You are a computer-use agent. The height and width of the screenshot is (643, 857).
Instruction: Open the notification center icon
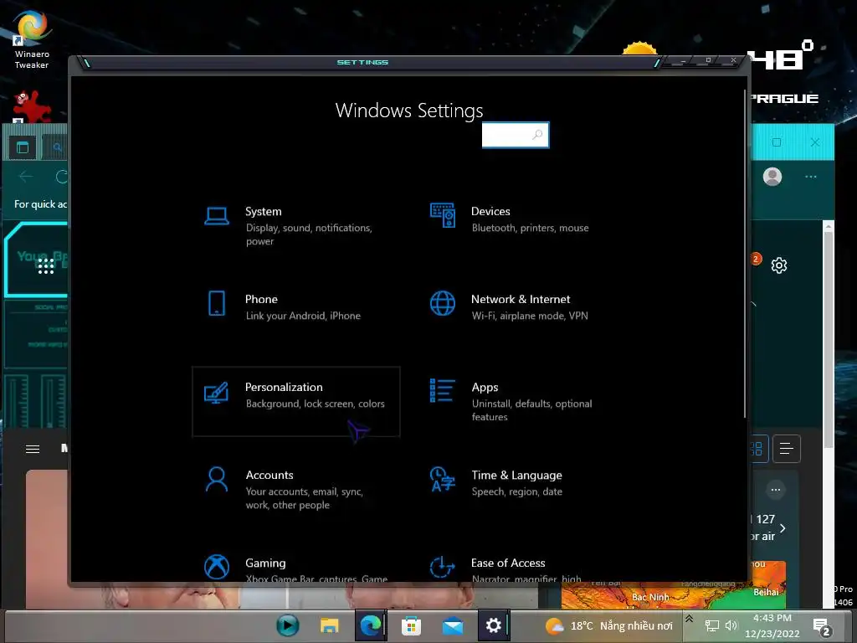point(821,626)
